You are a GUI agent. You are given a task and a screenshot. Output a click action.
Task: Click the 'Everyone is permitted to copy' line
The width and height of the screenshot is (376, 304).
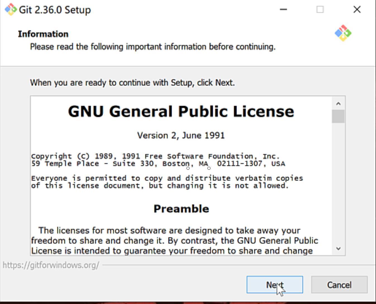(167, 178)
